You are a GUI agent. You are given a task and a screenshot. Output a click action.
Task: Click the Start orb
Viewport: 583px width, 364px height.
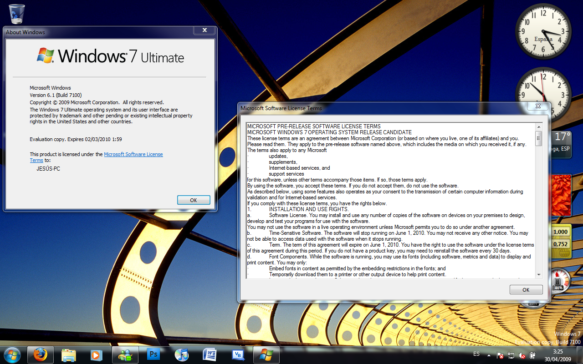click(x=12, y=354)
